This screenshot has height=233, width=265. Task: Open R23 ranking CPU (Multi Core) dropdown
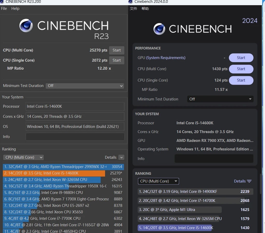tap(23, 157)
